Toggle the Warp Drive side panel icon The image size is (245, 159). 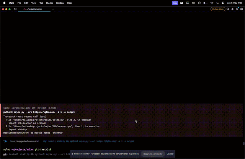(15, 9)
